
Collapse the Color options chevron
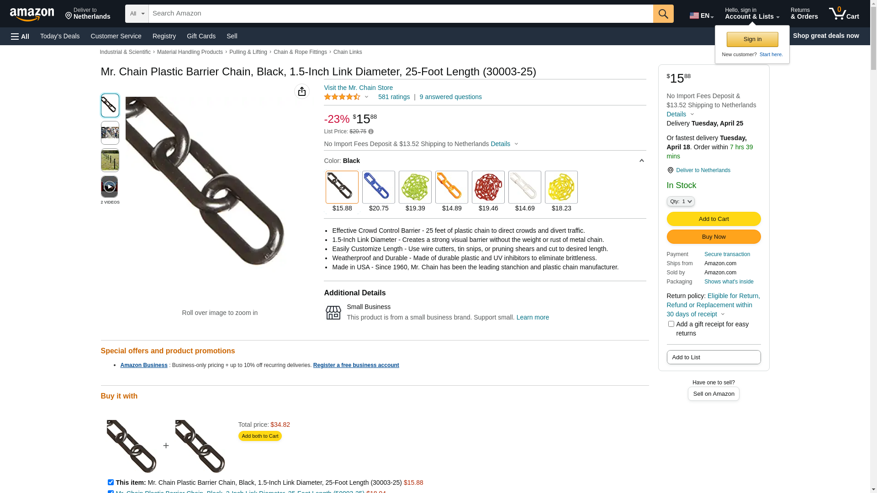tap(642, 161)
